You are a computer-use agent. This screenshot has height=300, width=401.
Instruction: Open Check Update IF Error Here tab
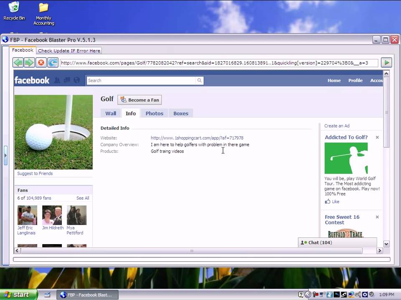pos(69,51)
